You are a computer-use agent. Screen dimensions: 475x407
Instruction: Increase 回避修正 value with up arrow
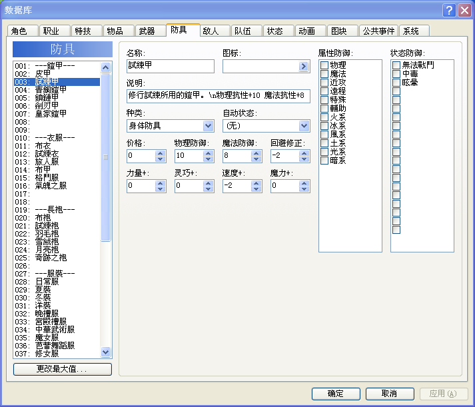click(304, 153)
